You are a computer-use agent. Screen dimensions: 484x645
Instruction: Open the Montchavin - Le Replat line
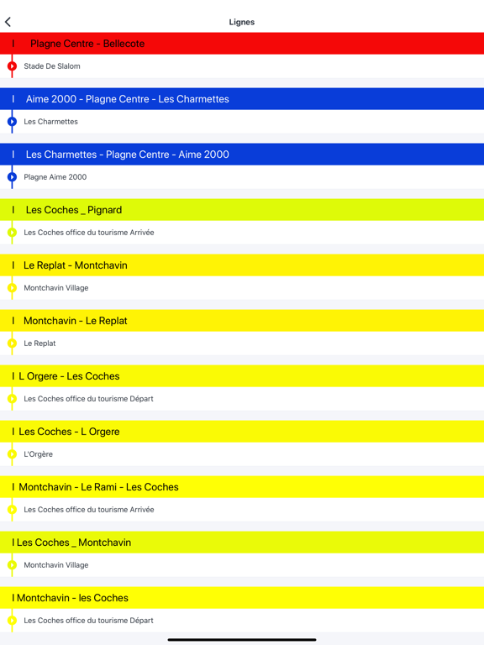(x=242, y=321)
